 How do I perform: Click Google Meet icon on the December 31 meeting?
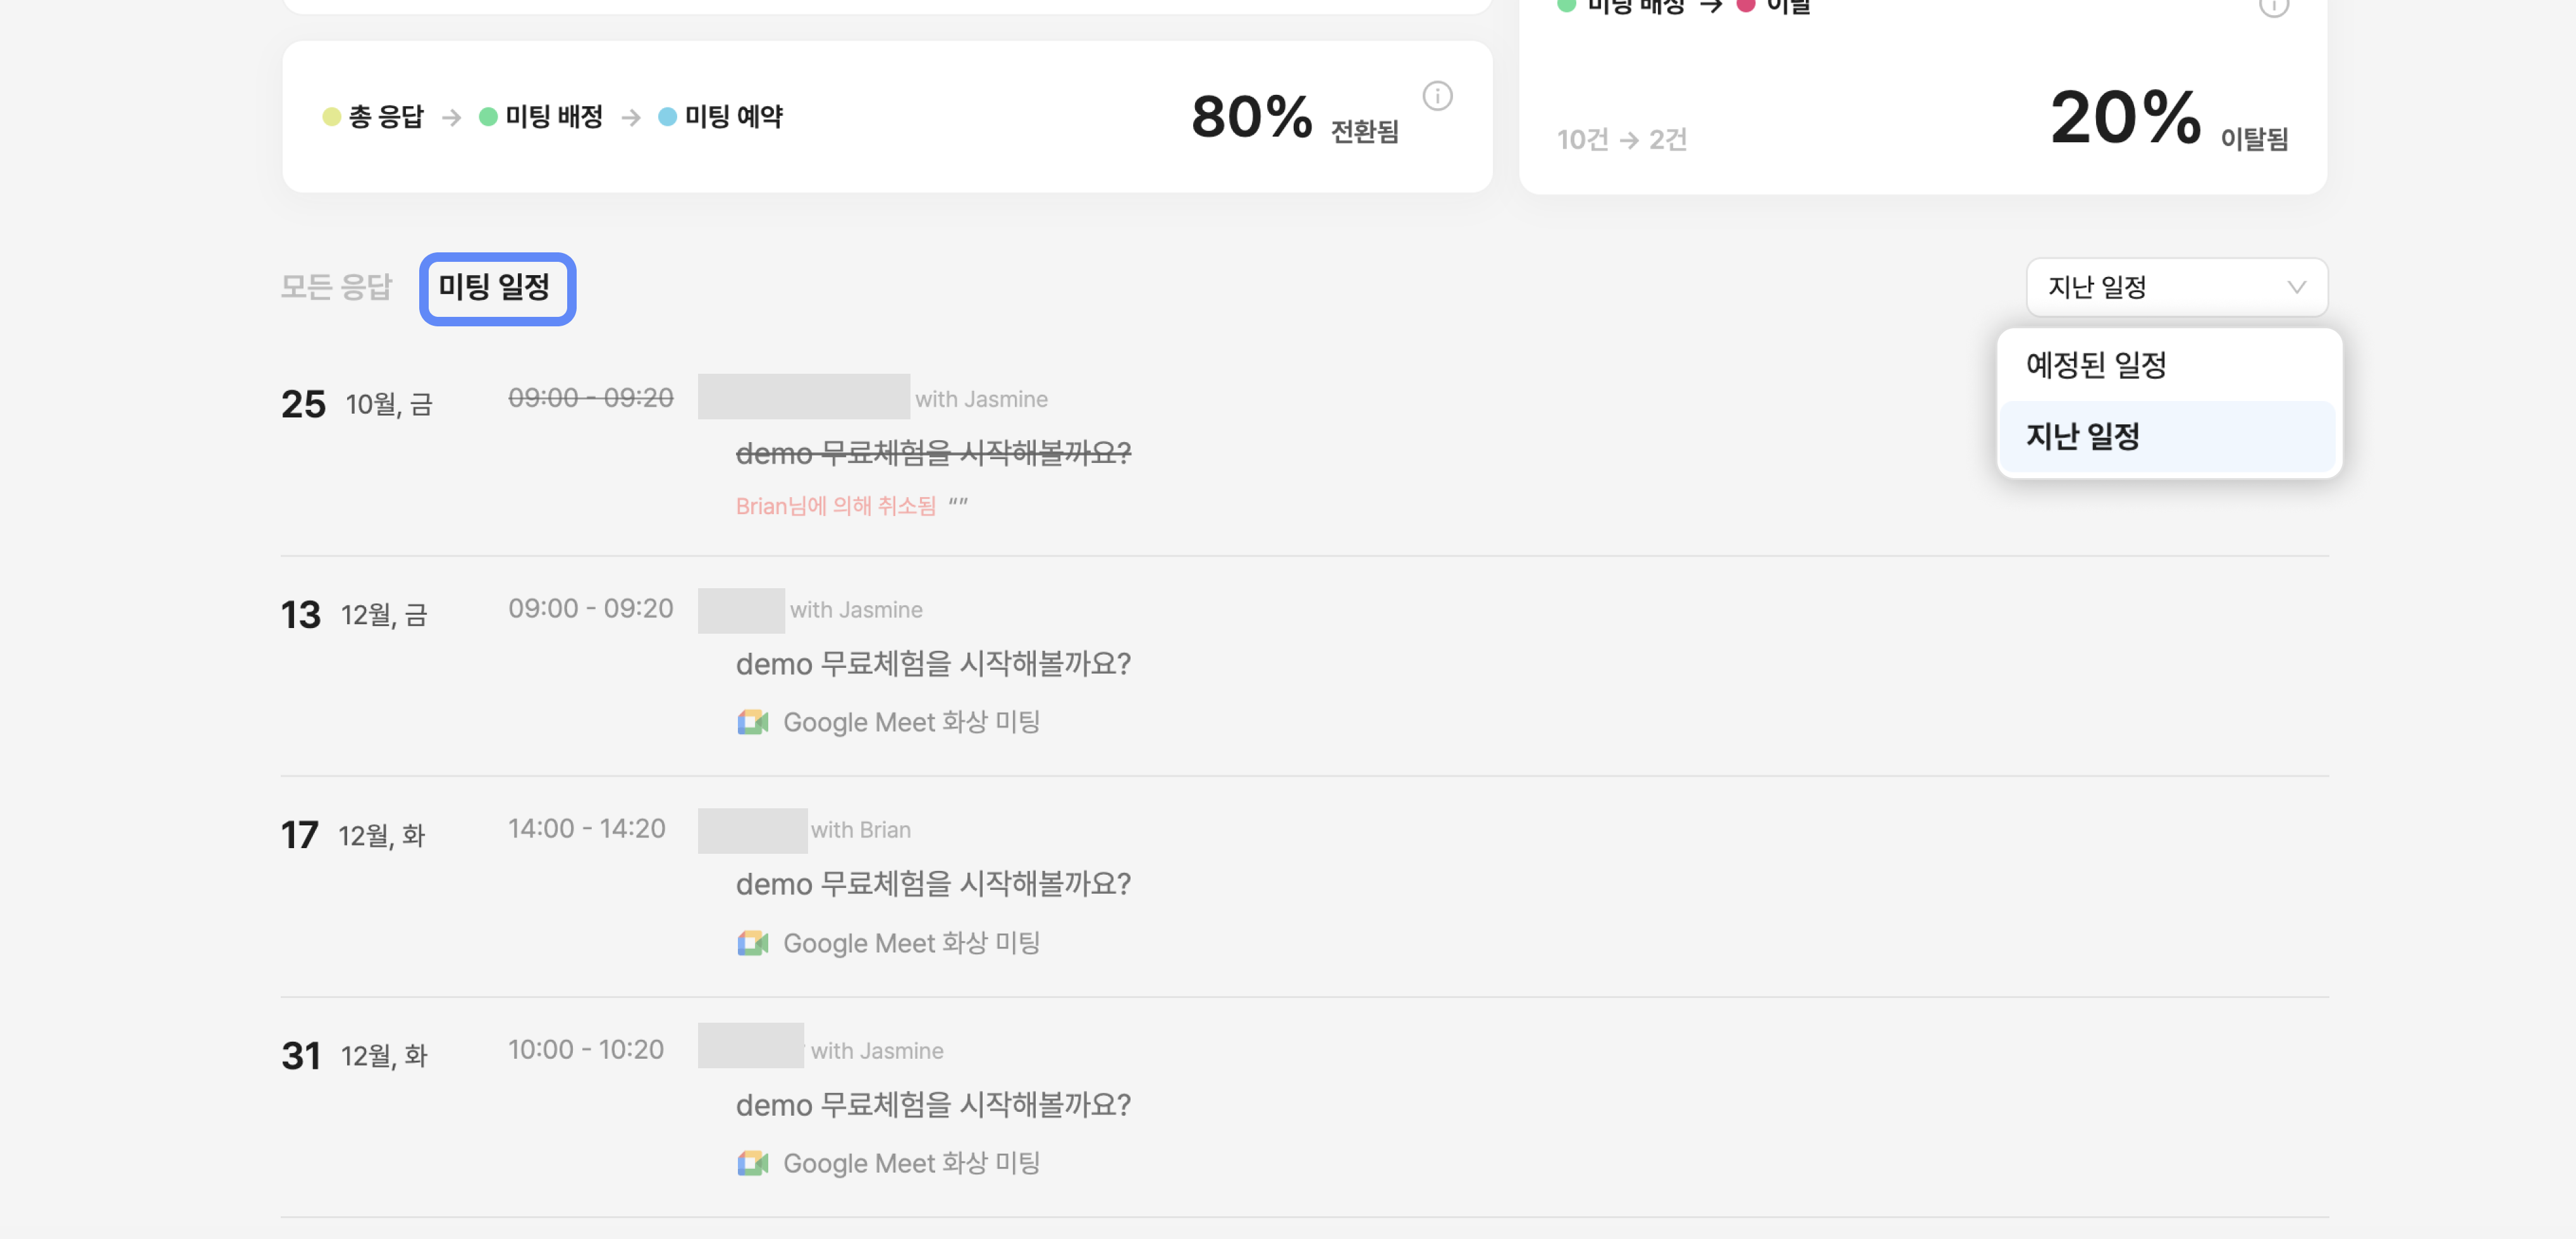(x=752, y=1163)
